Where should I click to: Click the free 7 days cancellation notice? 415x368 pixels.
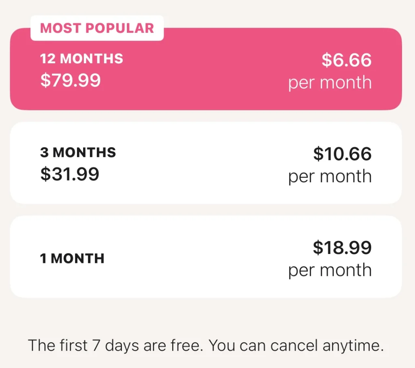(x=206, y=346)
